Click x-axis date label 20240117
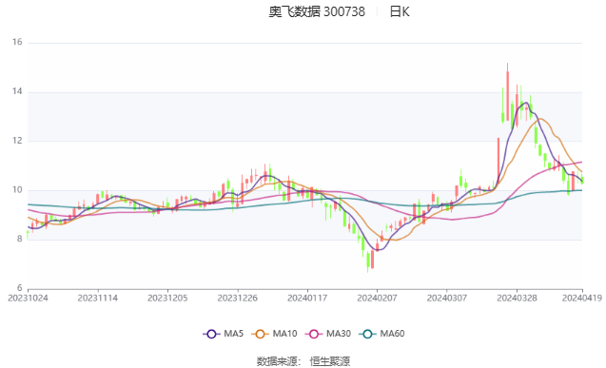606x368 pixels. [307, 298]
